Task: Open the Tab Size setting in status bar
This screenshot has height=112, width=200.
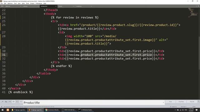Action: (x=183, y=107)
